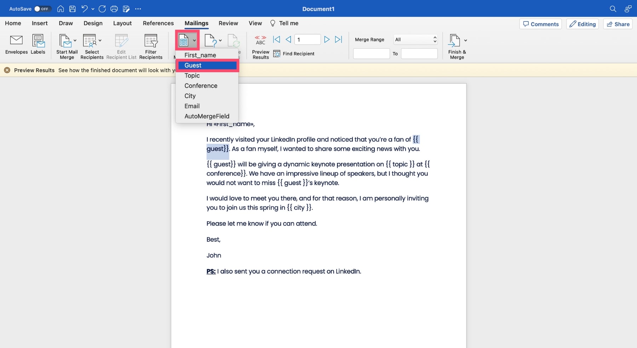This screenshot has width=637, height=348.
Task: Open the Design tab
Action: (93, 23)
